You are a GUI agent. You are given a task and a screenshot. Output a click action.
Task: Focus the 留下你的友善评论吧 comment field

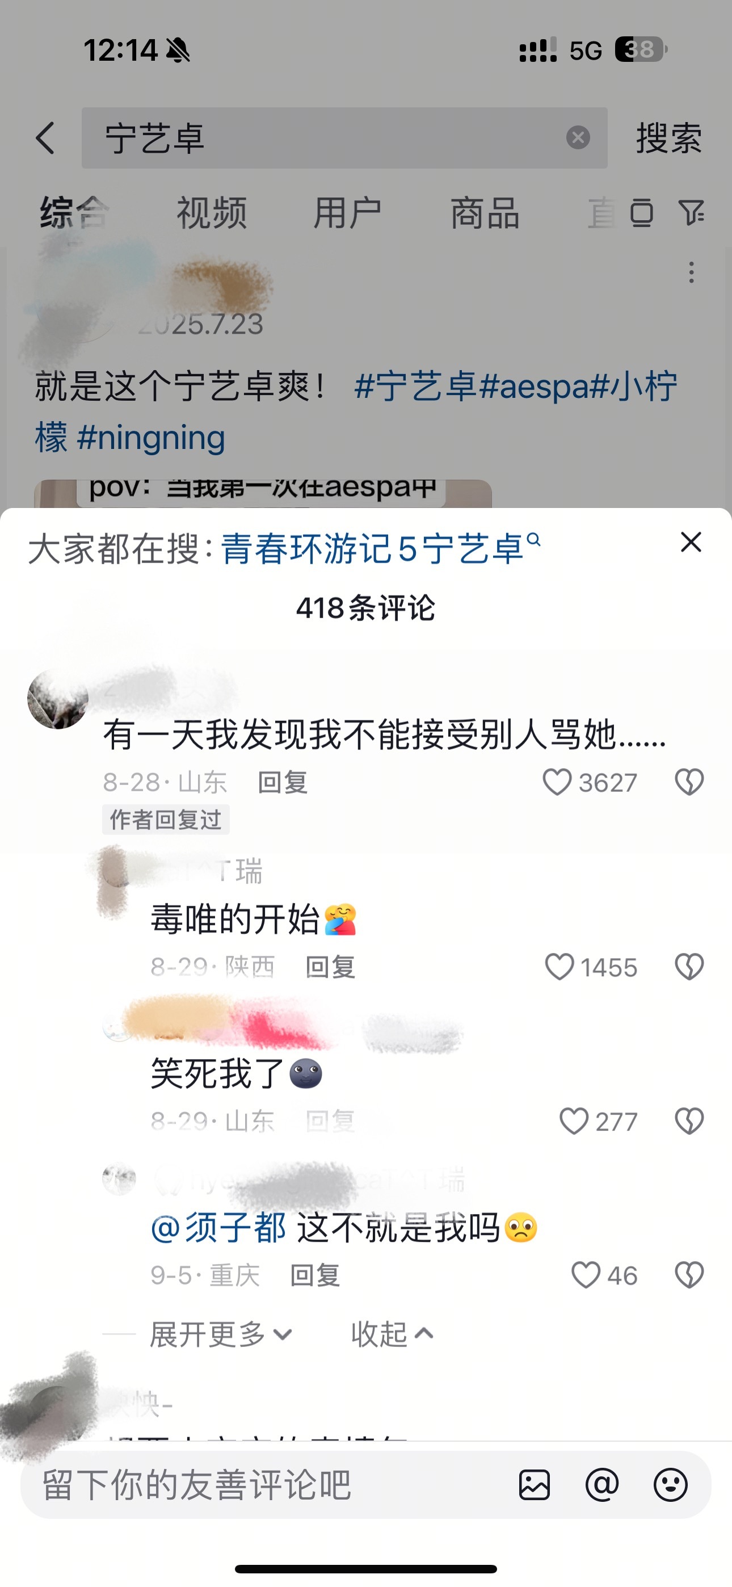tap(271, 1485)
